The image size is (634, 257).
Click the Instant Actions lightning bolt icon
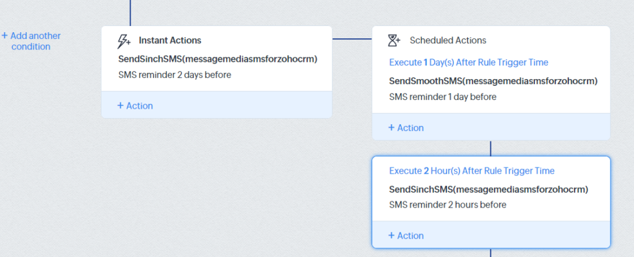click(x=124, y=41)
